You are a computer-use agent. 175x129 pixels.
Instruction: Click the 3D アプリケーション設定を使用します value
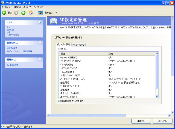pos(124,83)
